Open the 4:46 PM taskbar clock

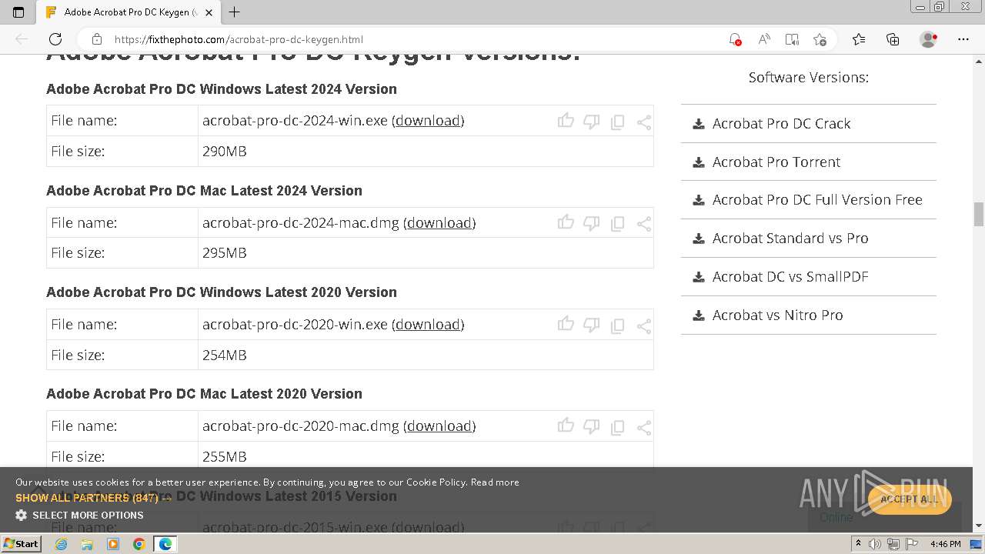(x=945, y=544)
